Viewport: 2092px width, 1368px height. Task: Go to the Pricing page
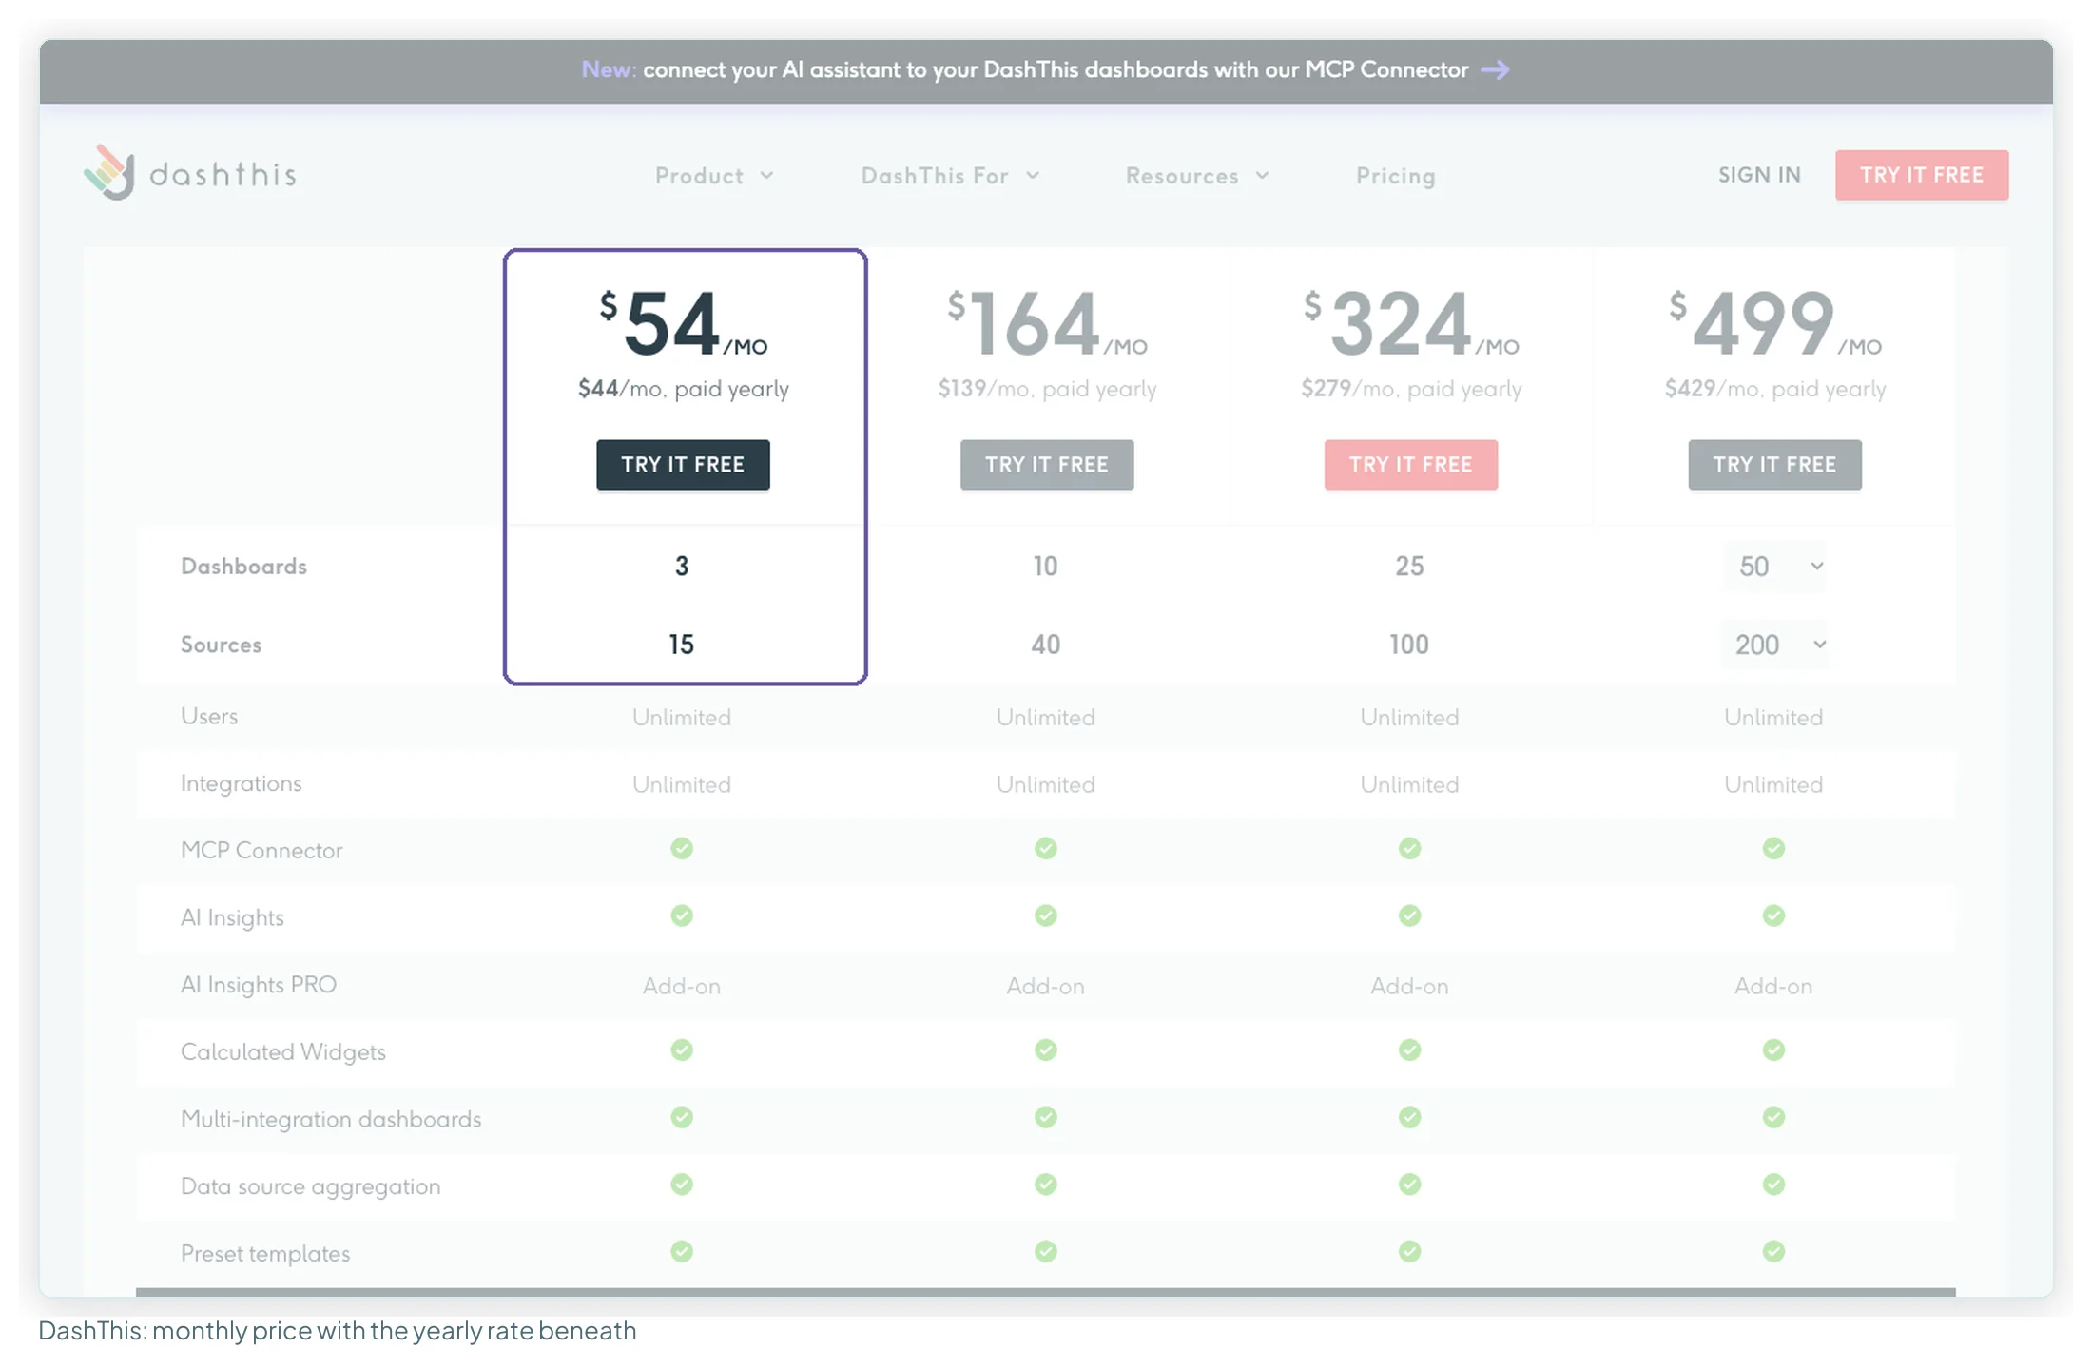point(1395,176)
